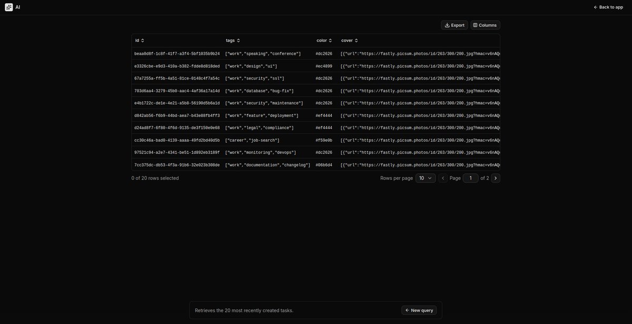Open the rows per page dropdown
632x324 pixels.
point(426,178)
